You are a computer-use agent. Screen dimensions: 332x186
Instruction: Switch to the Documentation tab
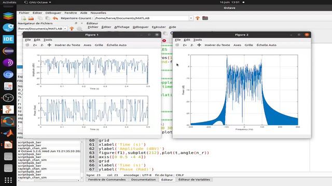click(x=143, y=179)
